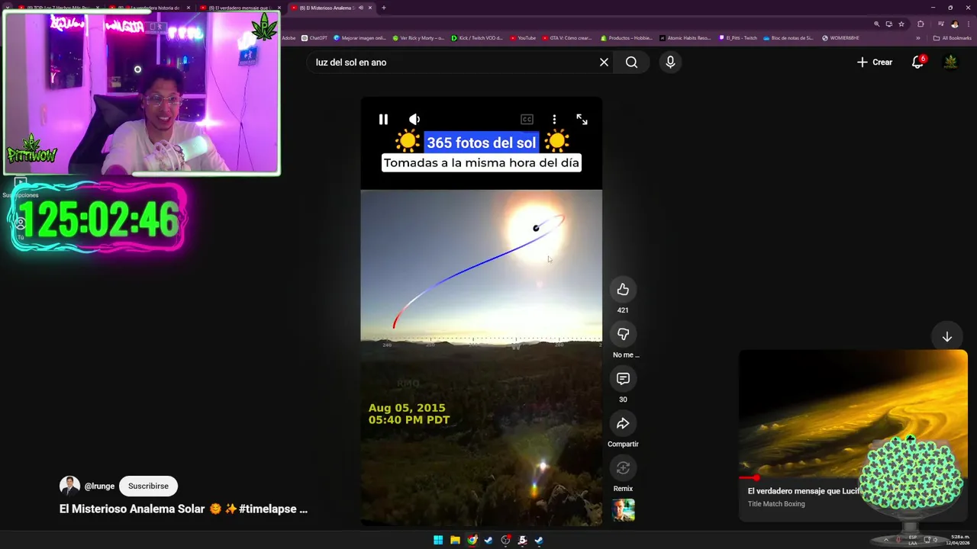
Task: Open a new browser tab with plus button
Action: click(383, 8)
